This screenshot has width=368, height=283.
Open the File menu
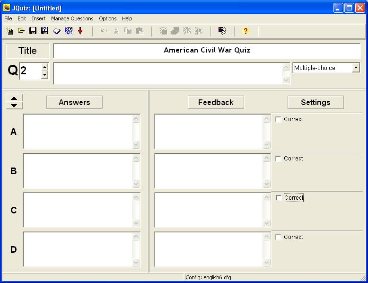point(8,18)
